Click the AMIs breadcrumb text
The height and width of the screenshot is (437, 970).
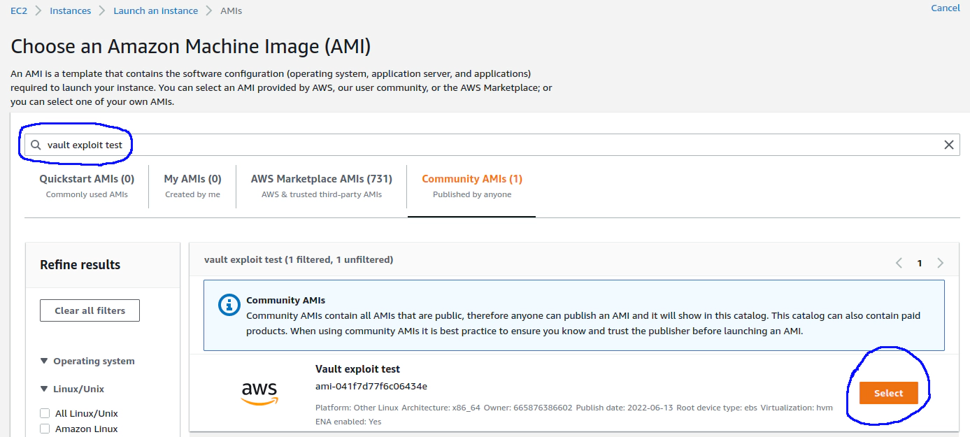point(231,10)
